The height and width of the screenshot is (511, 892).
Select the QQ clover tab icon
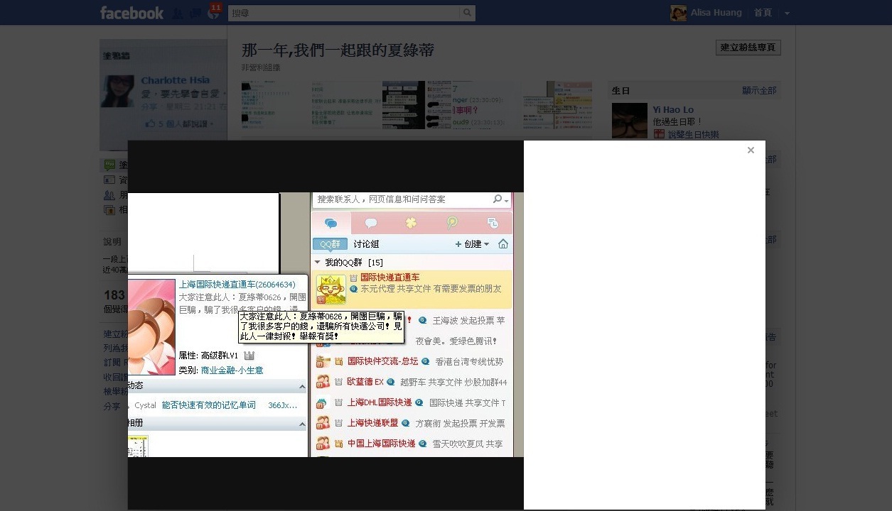pos(411,223)
